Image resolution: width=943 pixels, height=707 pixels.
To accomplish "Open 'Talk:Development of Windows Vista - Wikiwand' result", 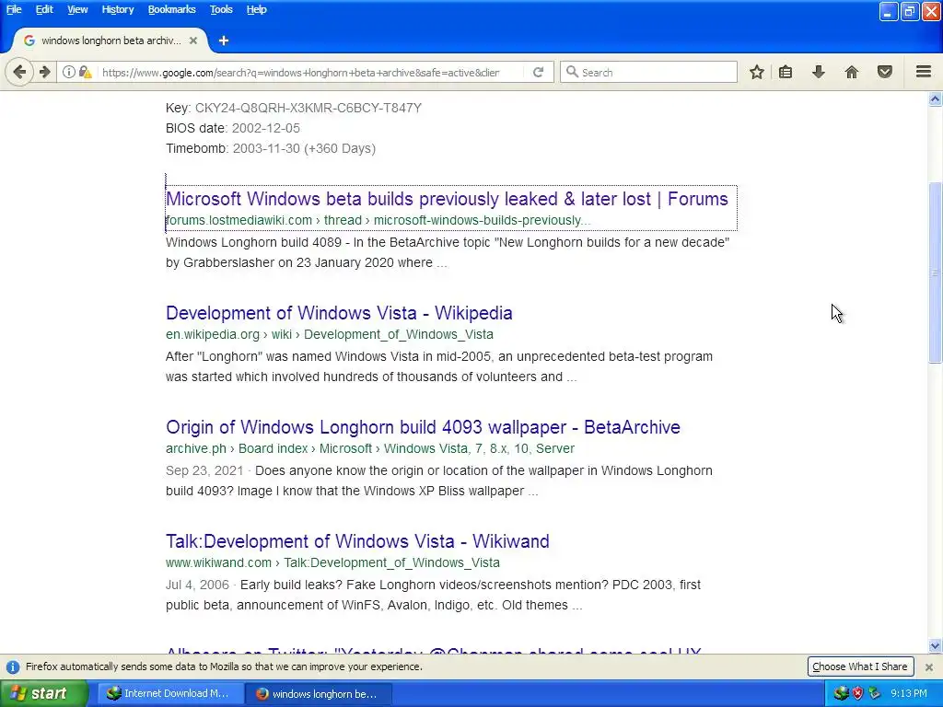I will [357, 541].
